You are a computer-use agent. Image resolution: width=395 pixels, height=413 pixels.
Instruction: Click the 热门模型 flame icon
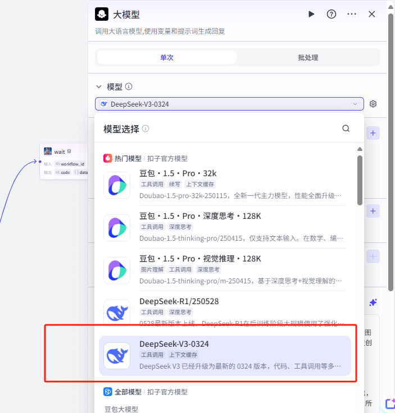[x=107, y=158]
